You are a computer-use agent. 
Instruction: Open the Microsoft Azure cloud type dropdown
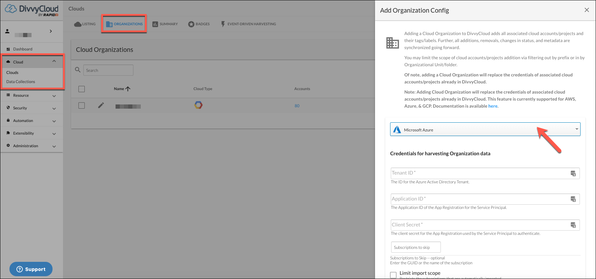pos(485,129)
